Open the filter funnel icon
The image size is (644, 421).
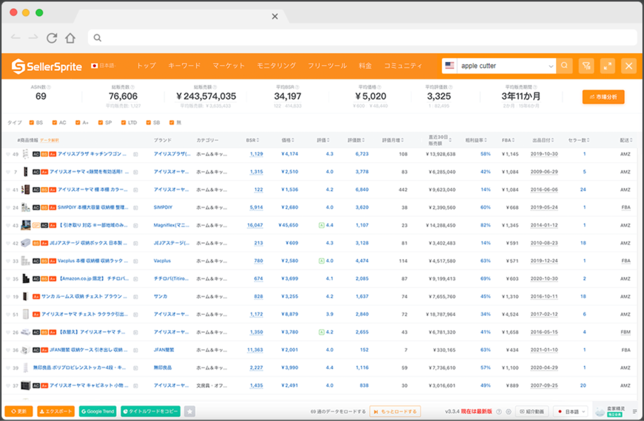586,66
